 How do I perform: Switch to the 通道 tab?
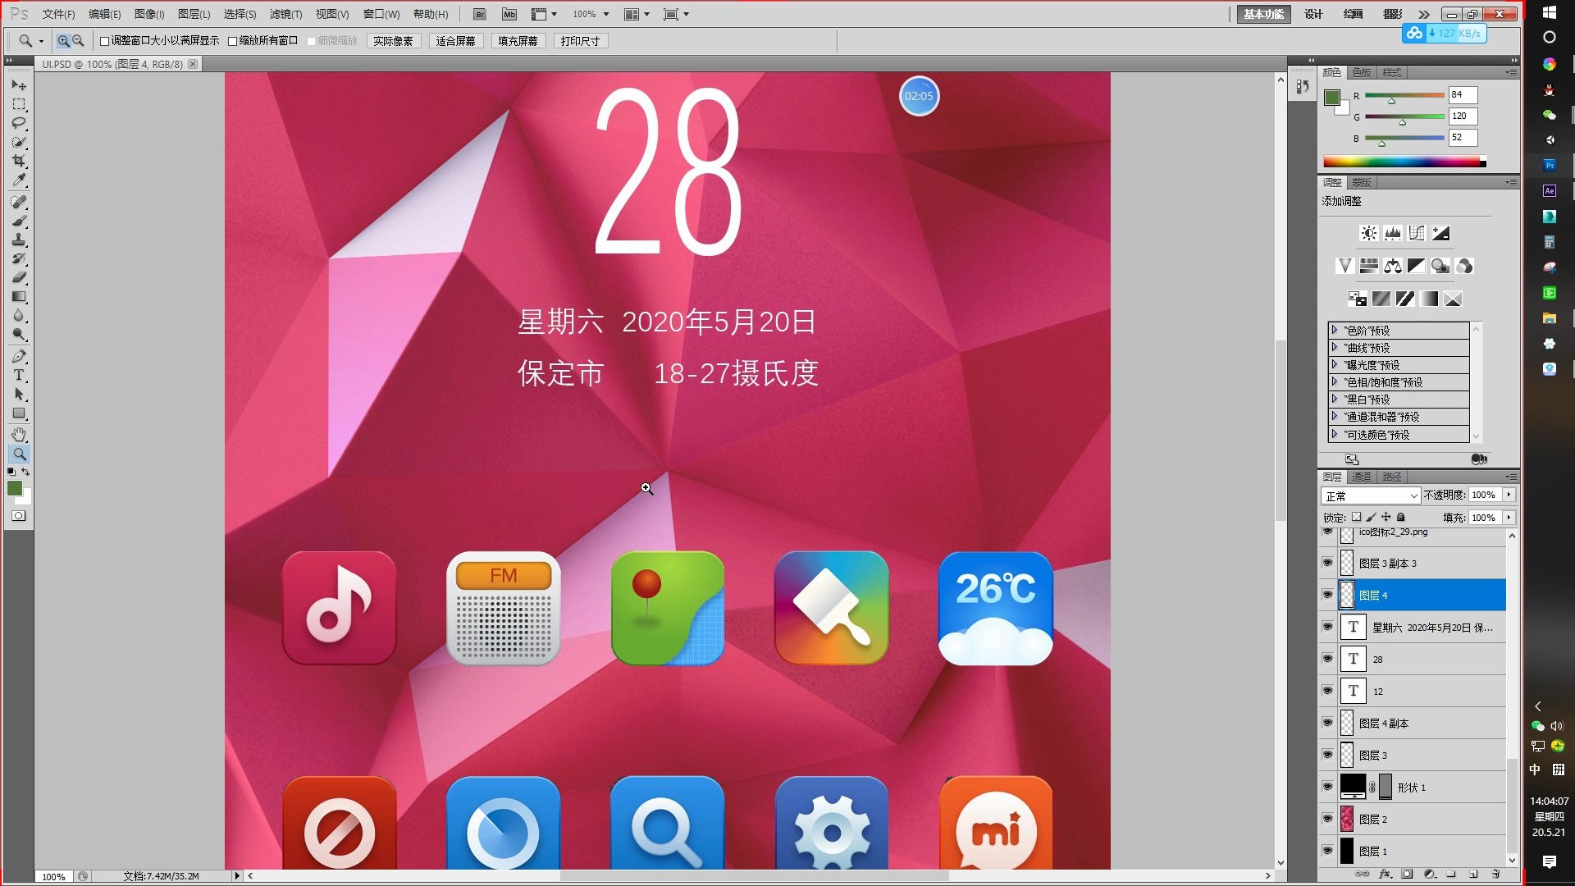[1362, 477]
